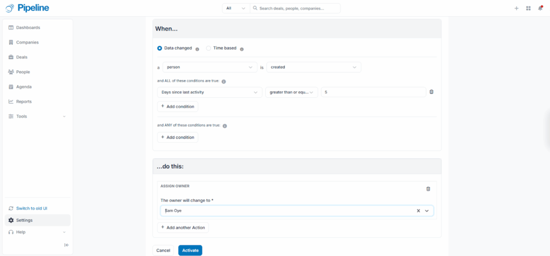
Task: Click the Activate button
Action: (x=190, y=250)
